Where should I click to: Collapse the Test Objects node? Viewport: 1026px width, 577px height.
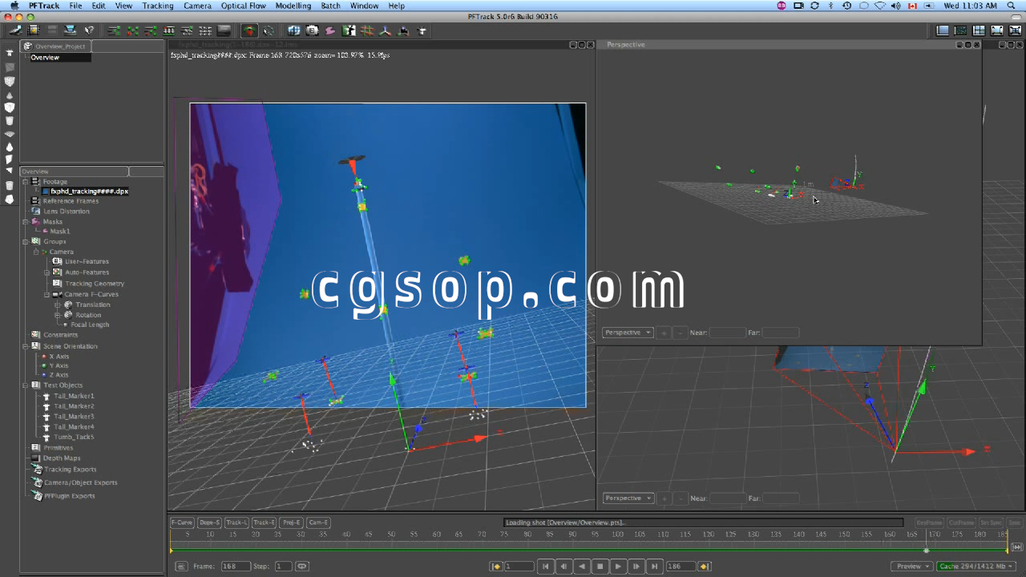pyautogui.click(x=26, y=385)
